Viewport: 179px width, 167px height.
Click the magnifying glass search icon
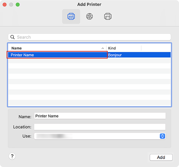[x=12, y=37]
